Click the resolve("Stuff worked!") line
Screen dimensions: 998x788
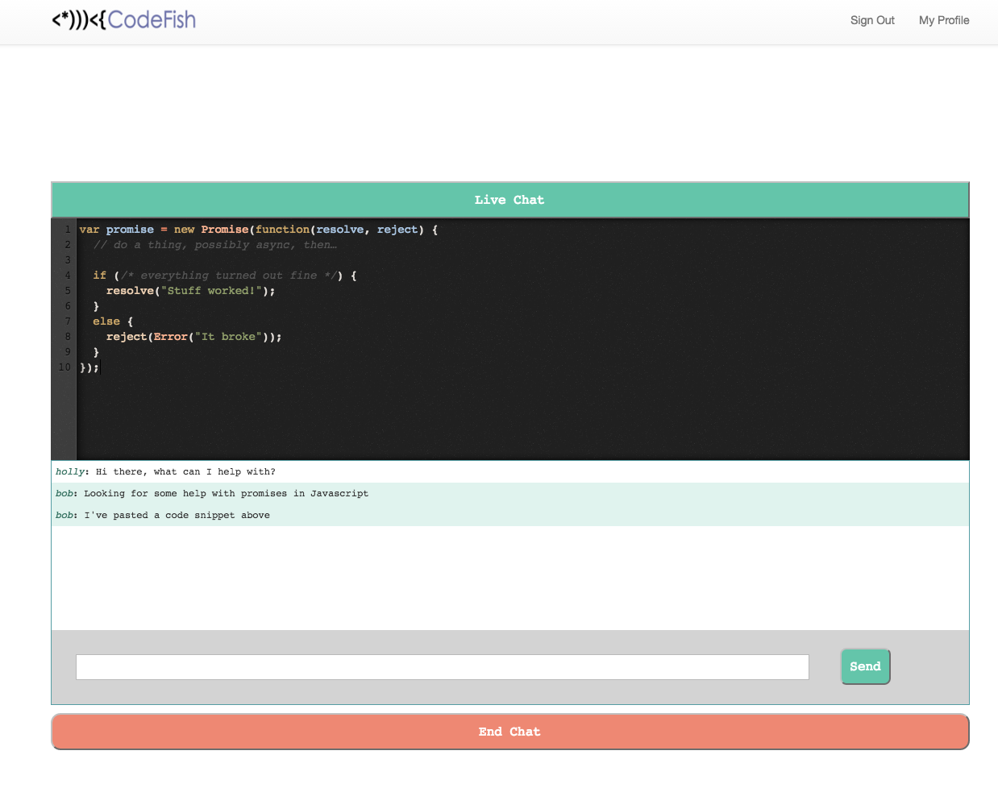click(x=190, y=291)
